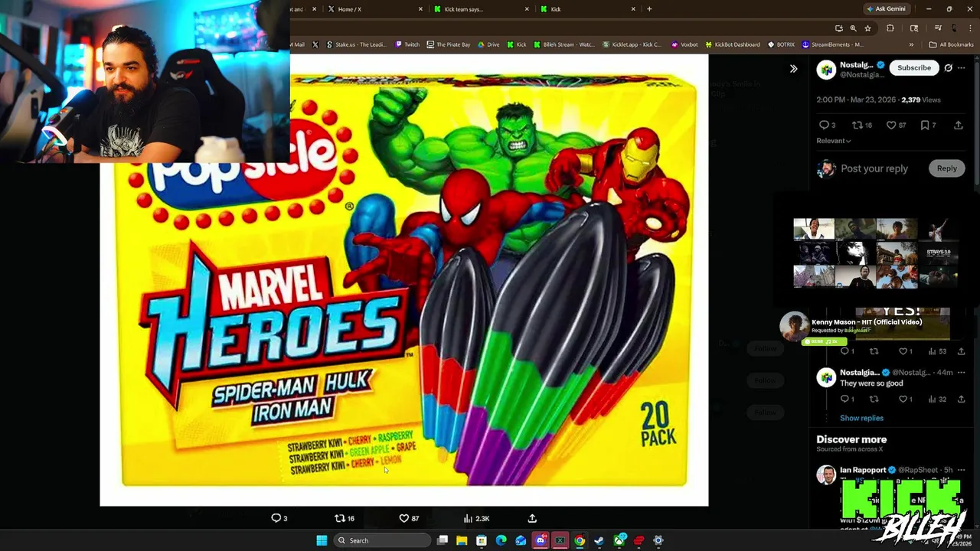Switch to the Kick tab
The width and height of the screenshot is (980, 551).
(588, 9)
